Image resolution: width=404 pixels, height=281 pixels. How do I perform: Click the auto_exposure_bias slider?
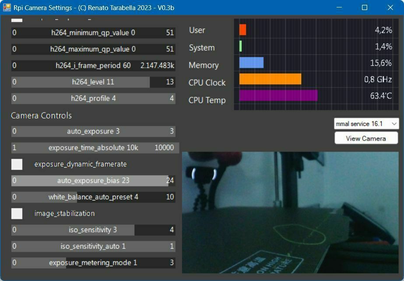coord(93,181)
